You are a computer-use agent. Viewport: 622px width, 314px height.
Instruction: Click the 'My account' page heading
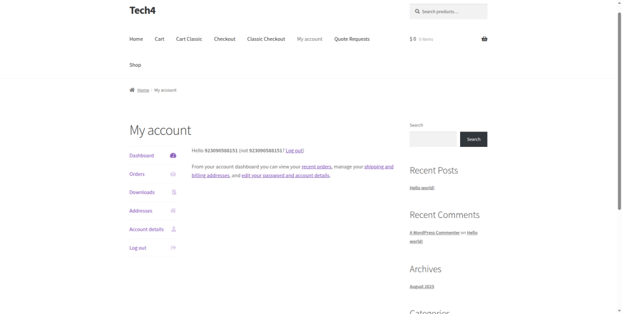coord(160,130)
